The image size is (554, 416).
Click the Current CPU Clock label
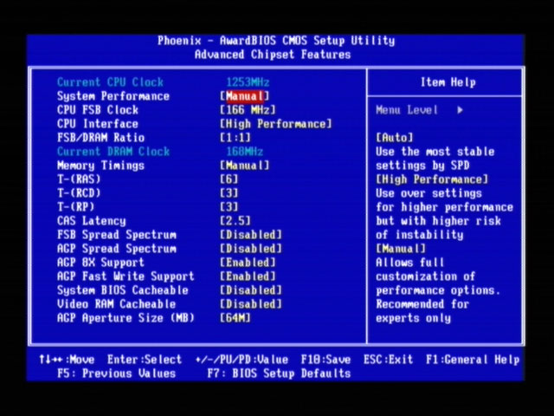pyautogui.click(x=110, y=82)
